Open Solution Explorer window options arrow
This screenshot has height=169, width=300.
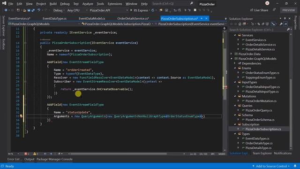tap(280, 18)
